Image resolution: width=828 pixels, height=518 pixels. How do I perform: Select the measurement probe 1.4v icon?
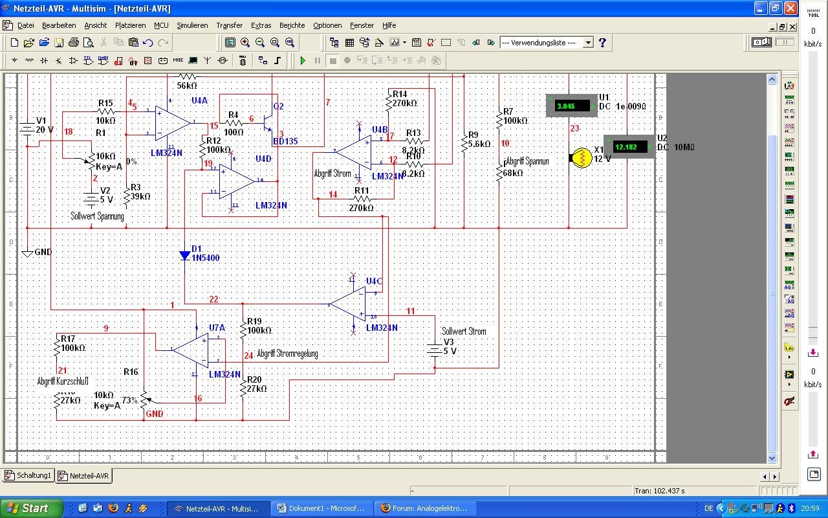789,348
